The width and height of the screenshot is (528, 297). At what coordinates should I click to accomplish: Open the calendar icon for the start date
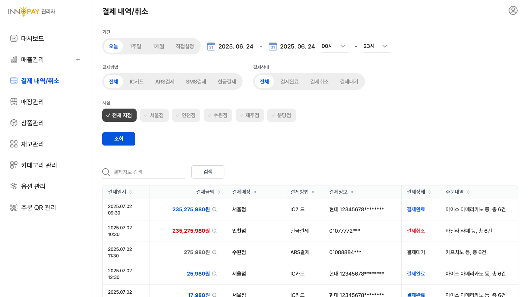pyautogui.click(x=211, y=47)
